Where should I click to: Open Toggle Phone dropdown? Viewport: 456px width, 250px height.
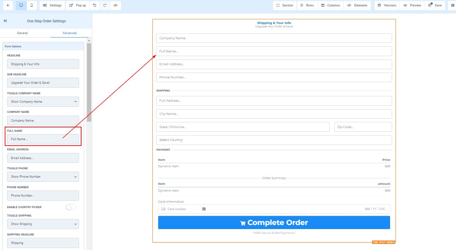click(43, 177)
